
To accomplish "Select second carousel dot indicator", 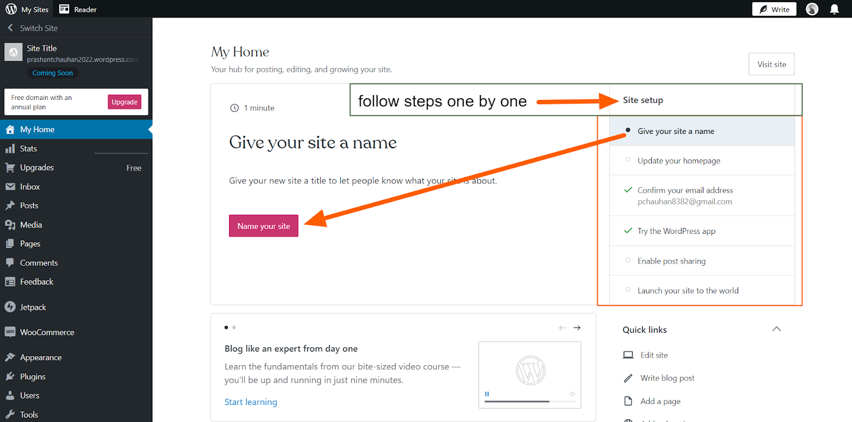I will 234,327.
